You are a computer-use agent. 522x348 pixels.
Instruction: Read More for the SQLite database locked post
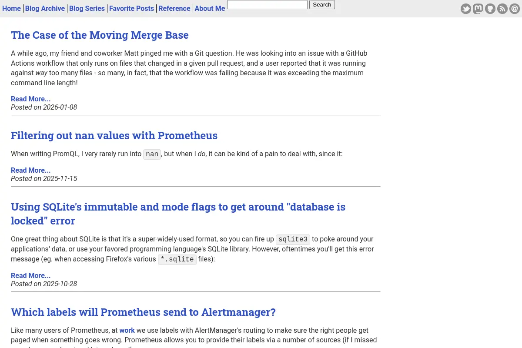tap(30, 275)
